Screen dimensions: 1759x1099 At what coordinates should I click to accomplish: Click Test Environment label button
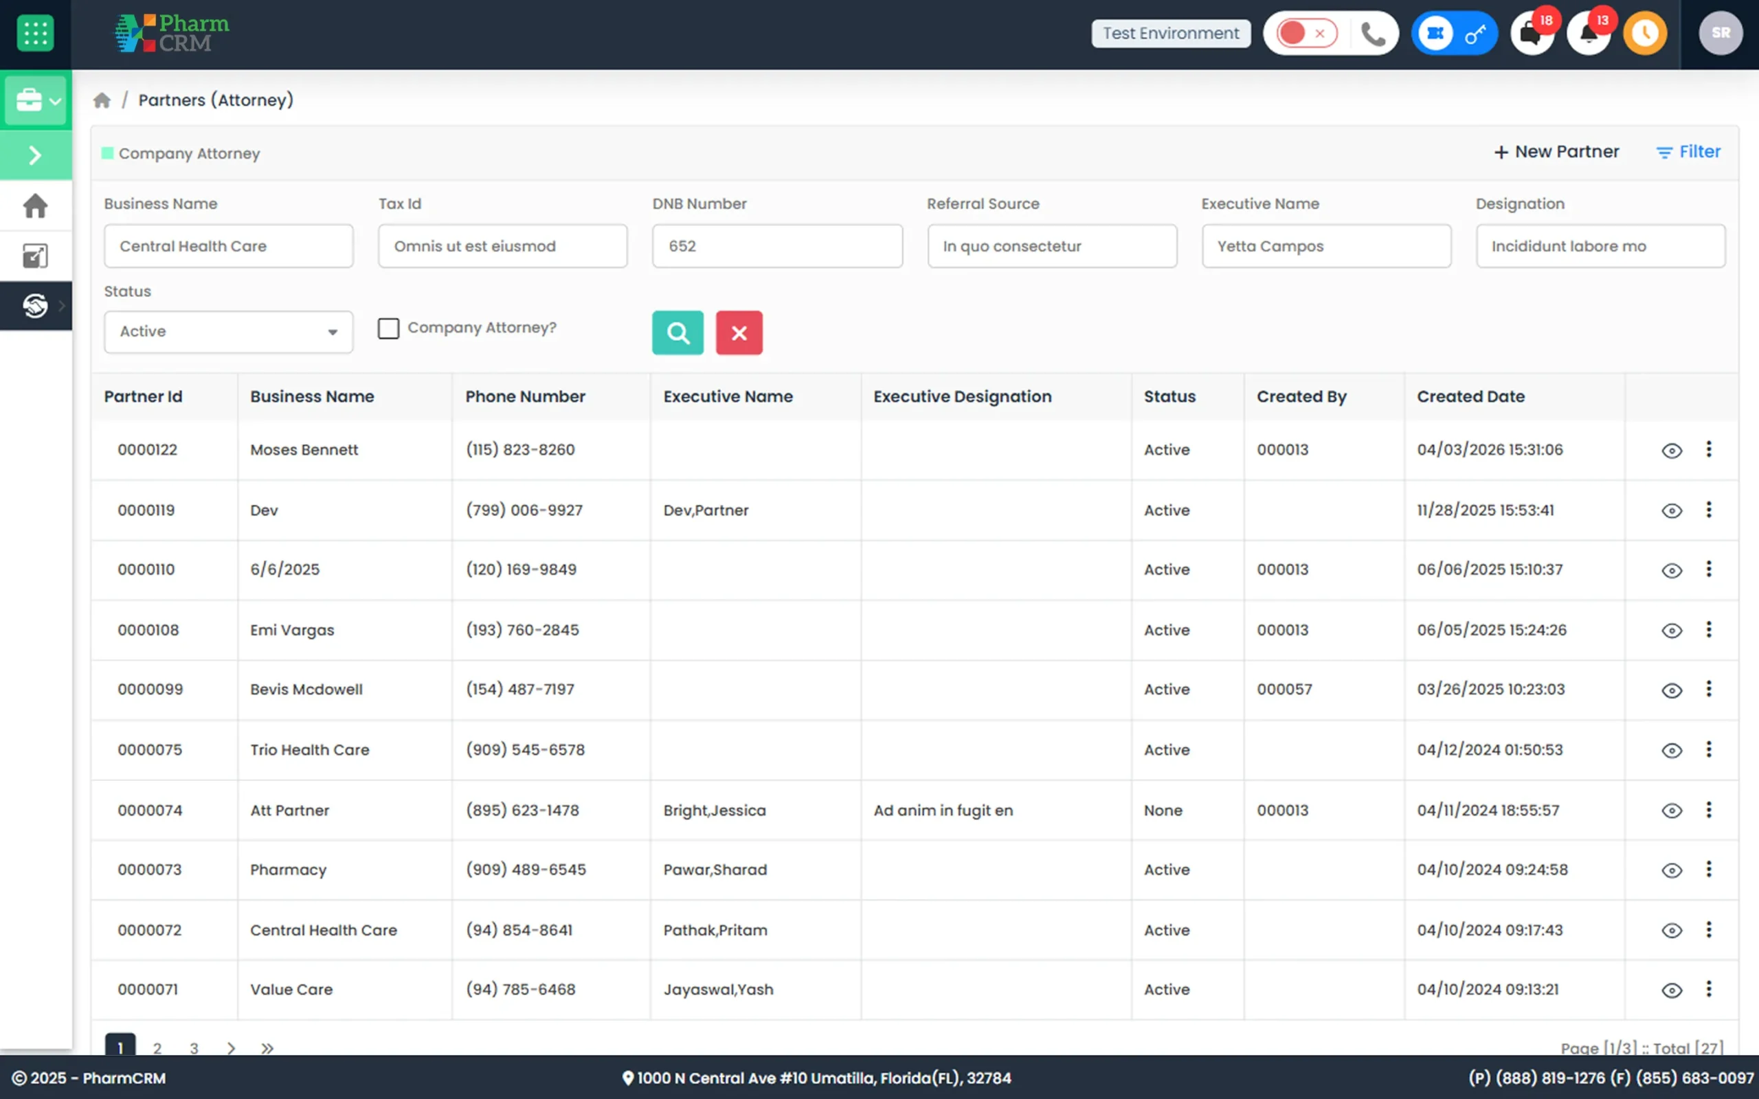[1170, 34]
